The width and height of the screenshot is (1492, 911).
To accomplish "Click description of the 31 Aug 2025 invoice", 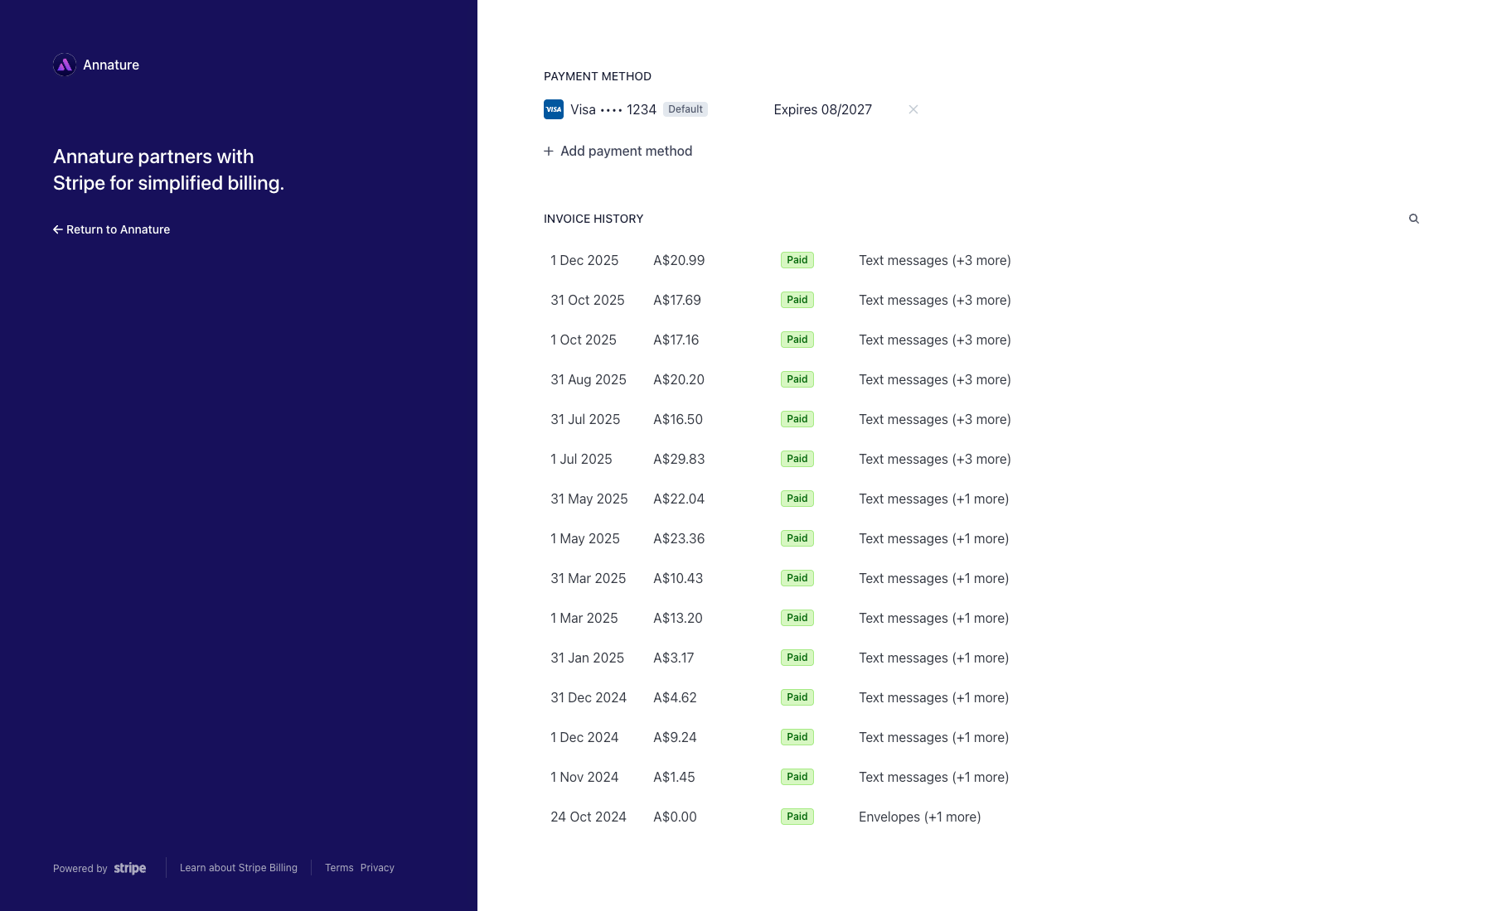I will (935, 379).
